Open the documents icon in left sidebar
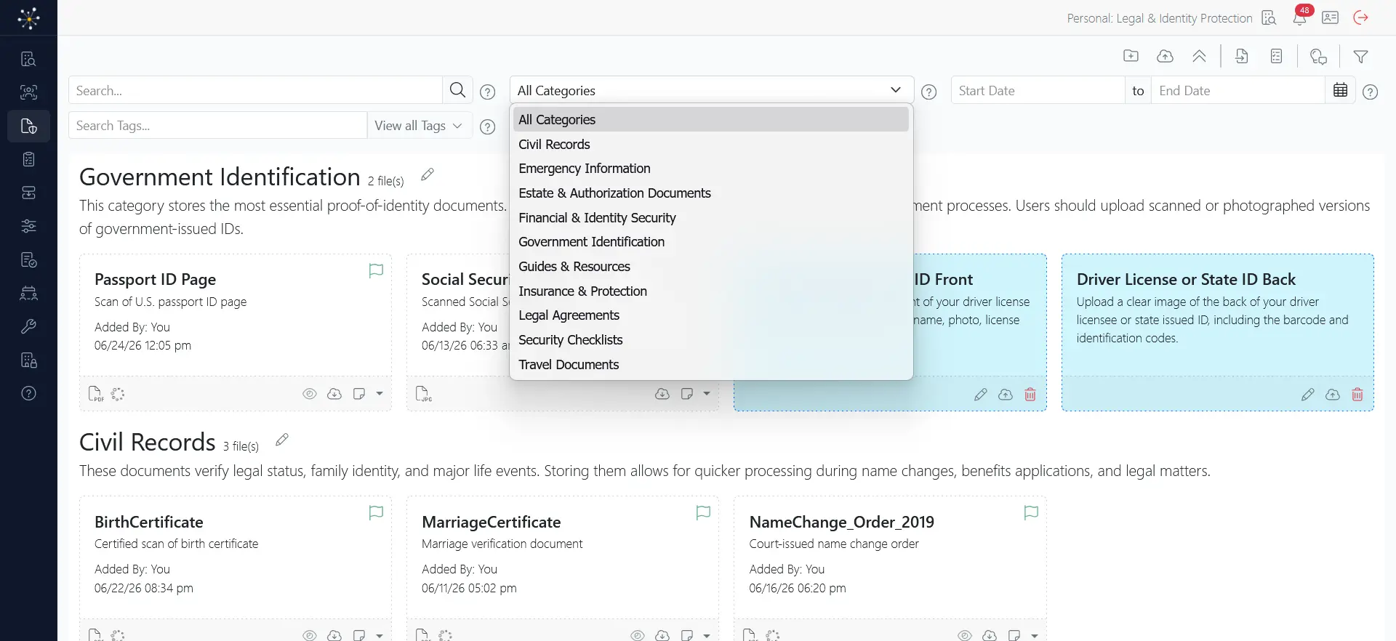This screenshot has height=641, width=1396. click(x=28, y=126)
